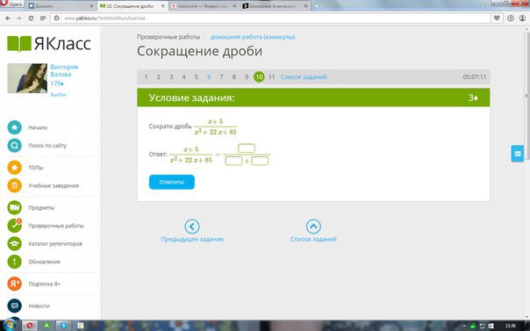Viewport: 530px width, 331px height.
Task: Switch to task number 6
Action: point(209,77)
